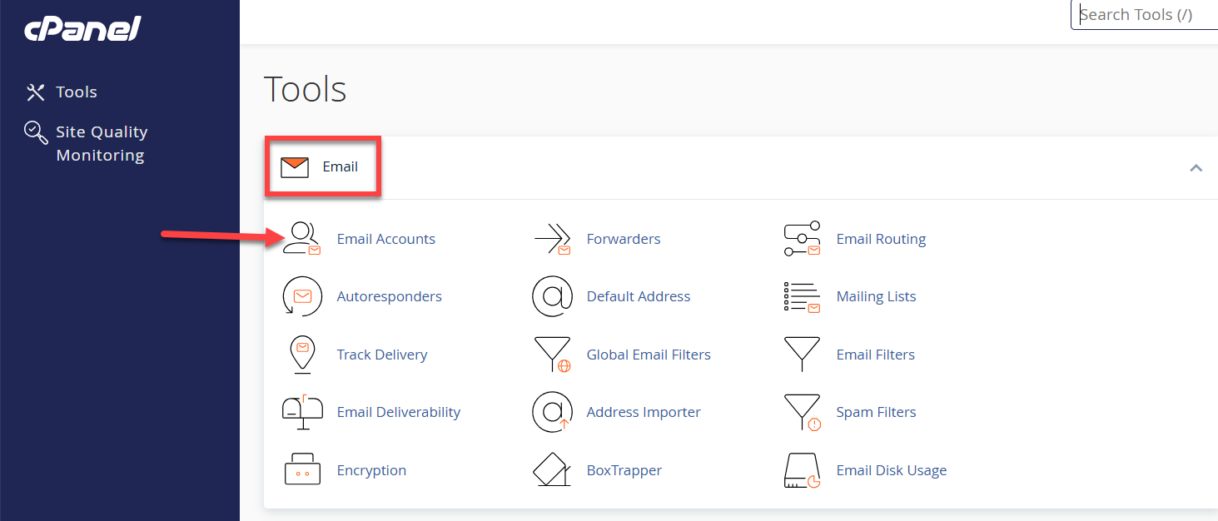Click the Email Filters funnel icon
This screenshot has height=521, width=1218.
pos(803,355)
